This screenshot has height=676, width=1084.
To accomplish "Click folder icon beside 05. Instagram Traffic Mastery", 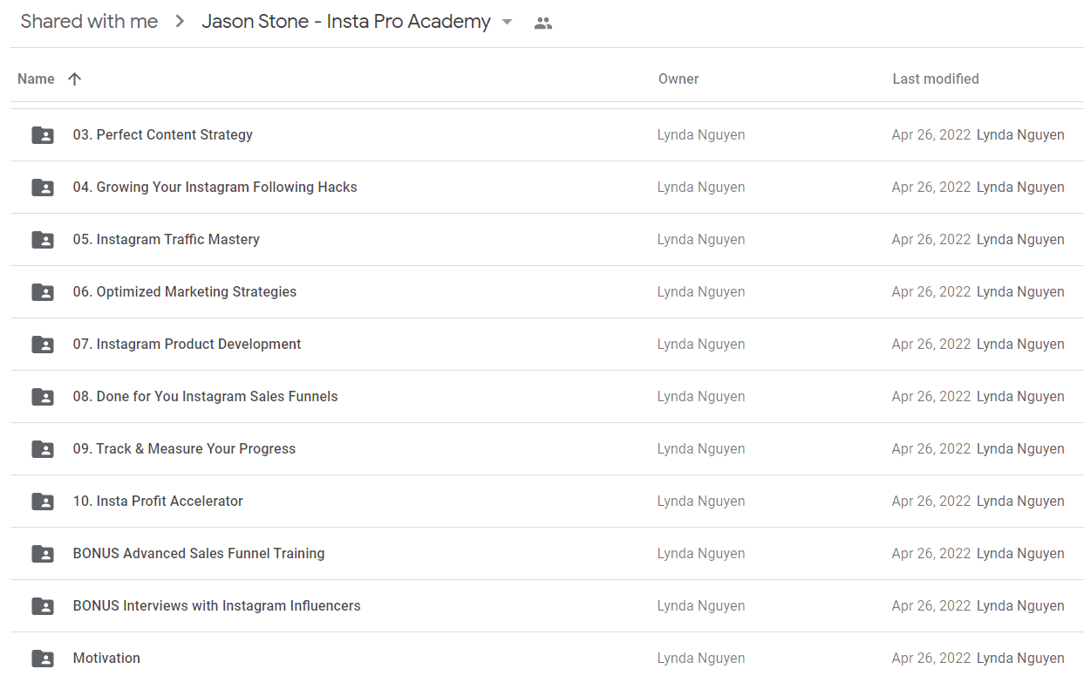I will 42,240.
